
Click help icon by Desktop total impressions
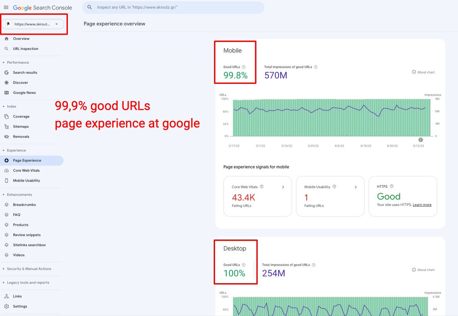pos(313,265)
